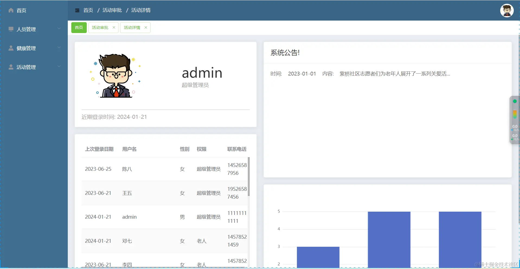Click 男 gender cell in admin row
Viewport: 520px width, 269px height.
(182, 217)
